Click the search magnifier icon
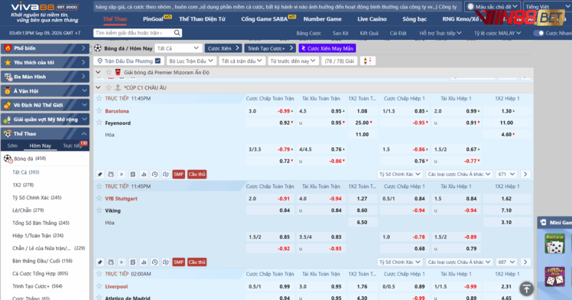This screenshot has height=300, width=572. 177,33
